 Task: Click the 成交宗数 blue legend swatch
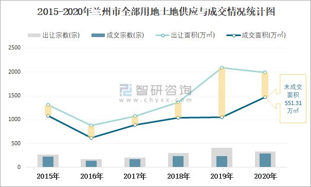tap(98, 36)
